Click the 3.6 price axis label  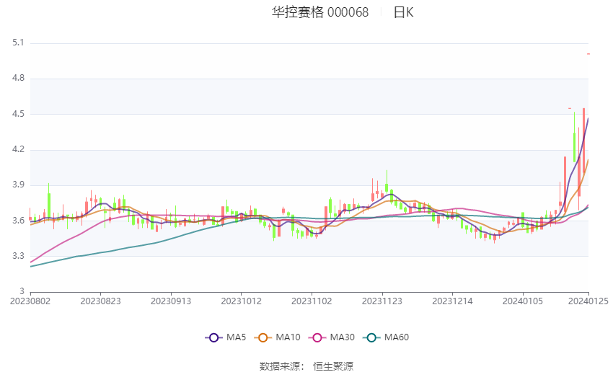point(18,221)
